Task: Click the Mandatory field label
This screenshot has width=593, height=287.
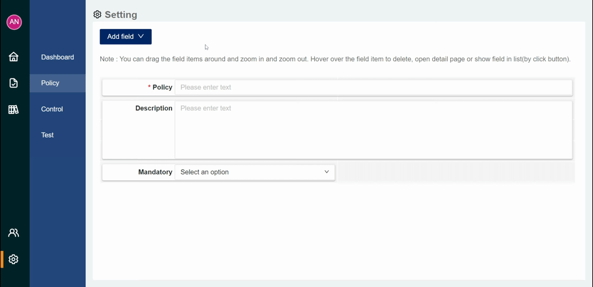Action: click(x=156, y=172)
